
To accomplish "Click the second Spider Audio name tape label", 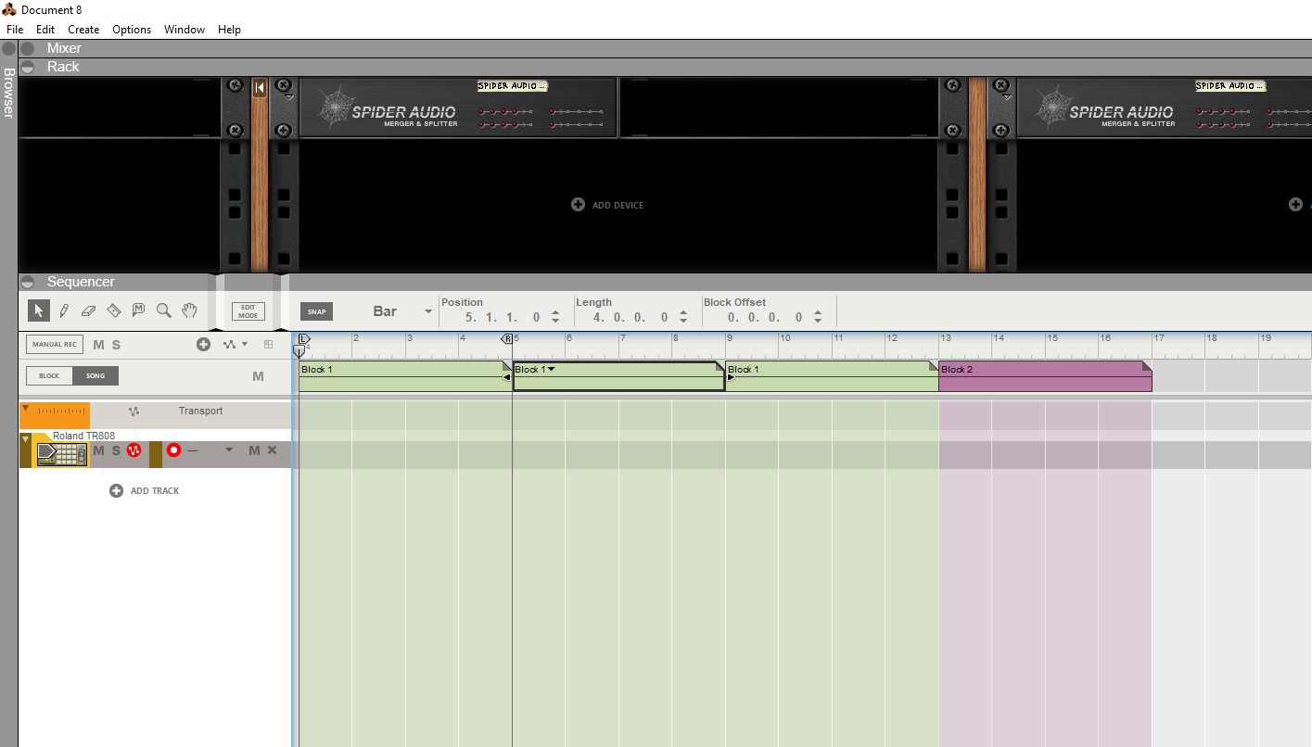I will click(1230, 85).
